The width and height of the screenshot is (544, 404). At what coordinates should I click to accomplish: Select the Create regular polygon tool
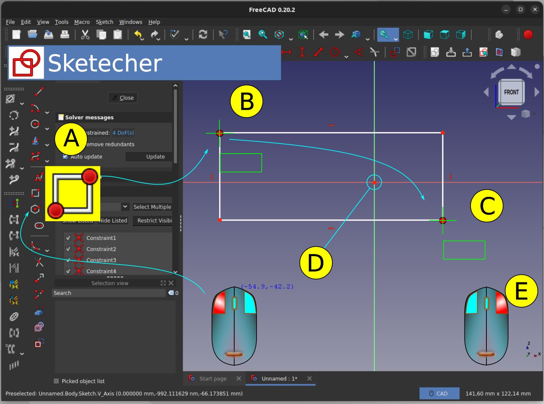(x=35, y=209)
